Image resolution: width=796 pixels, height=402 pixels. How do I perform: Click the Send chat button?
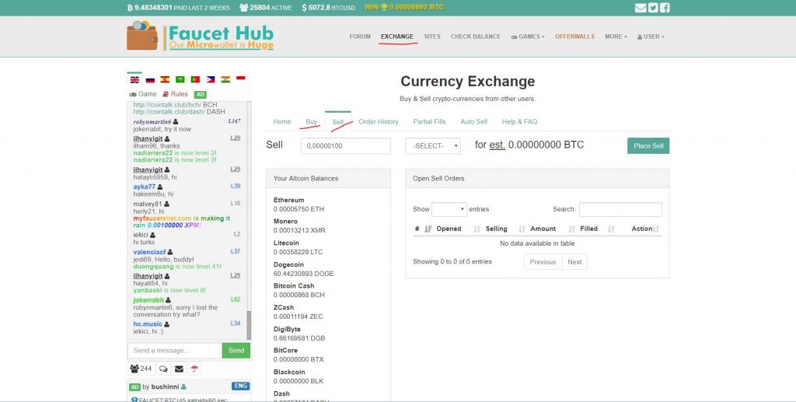click(x=236, y=350)
